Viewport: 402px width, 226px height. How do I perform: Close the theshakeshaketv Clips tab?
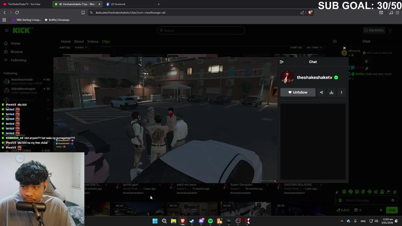[99, 4]
